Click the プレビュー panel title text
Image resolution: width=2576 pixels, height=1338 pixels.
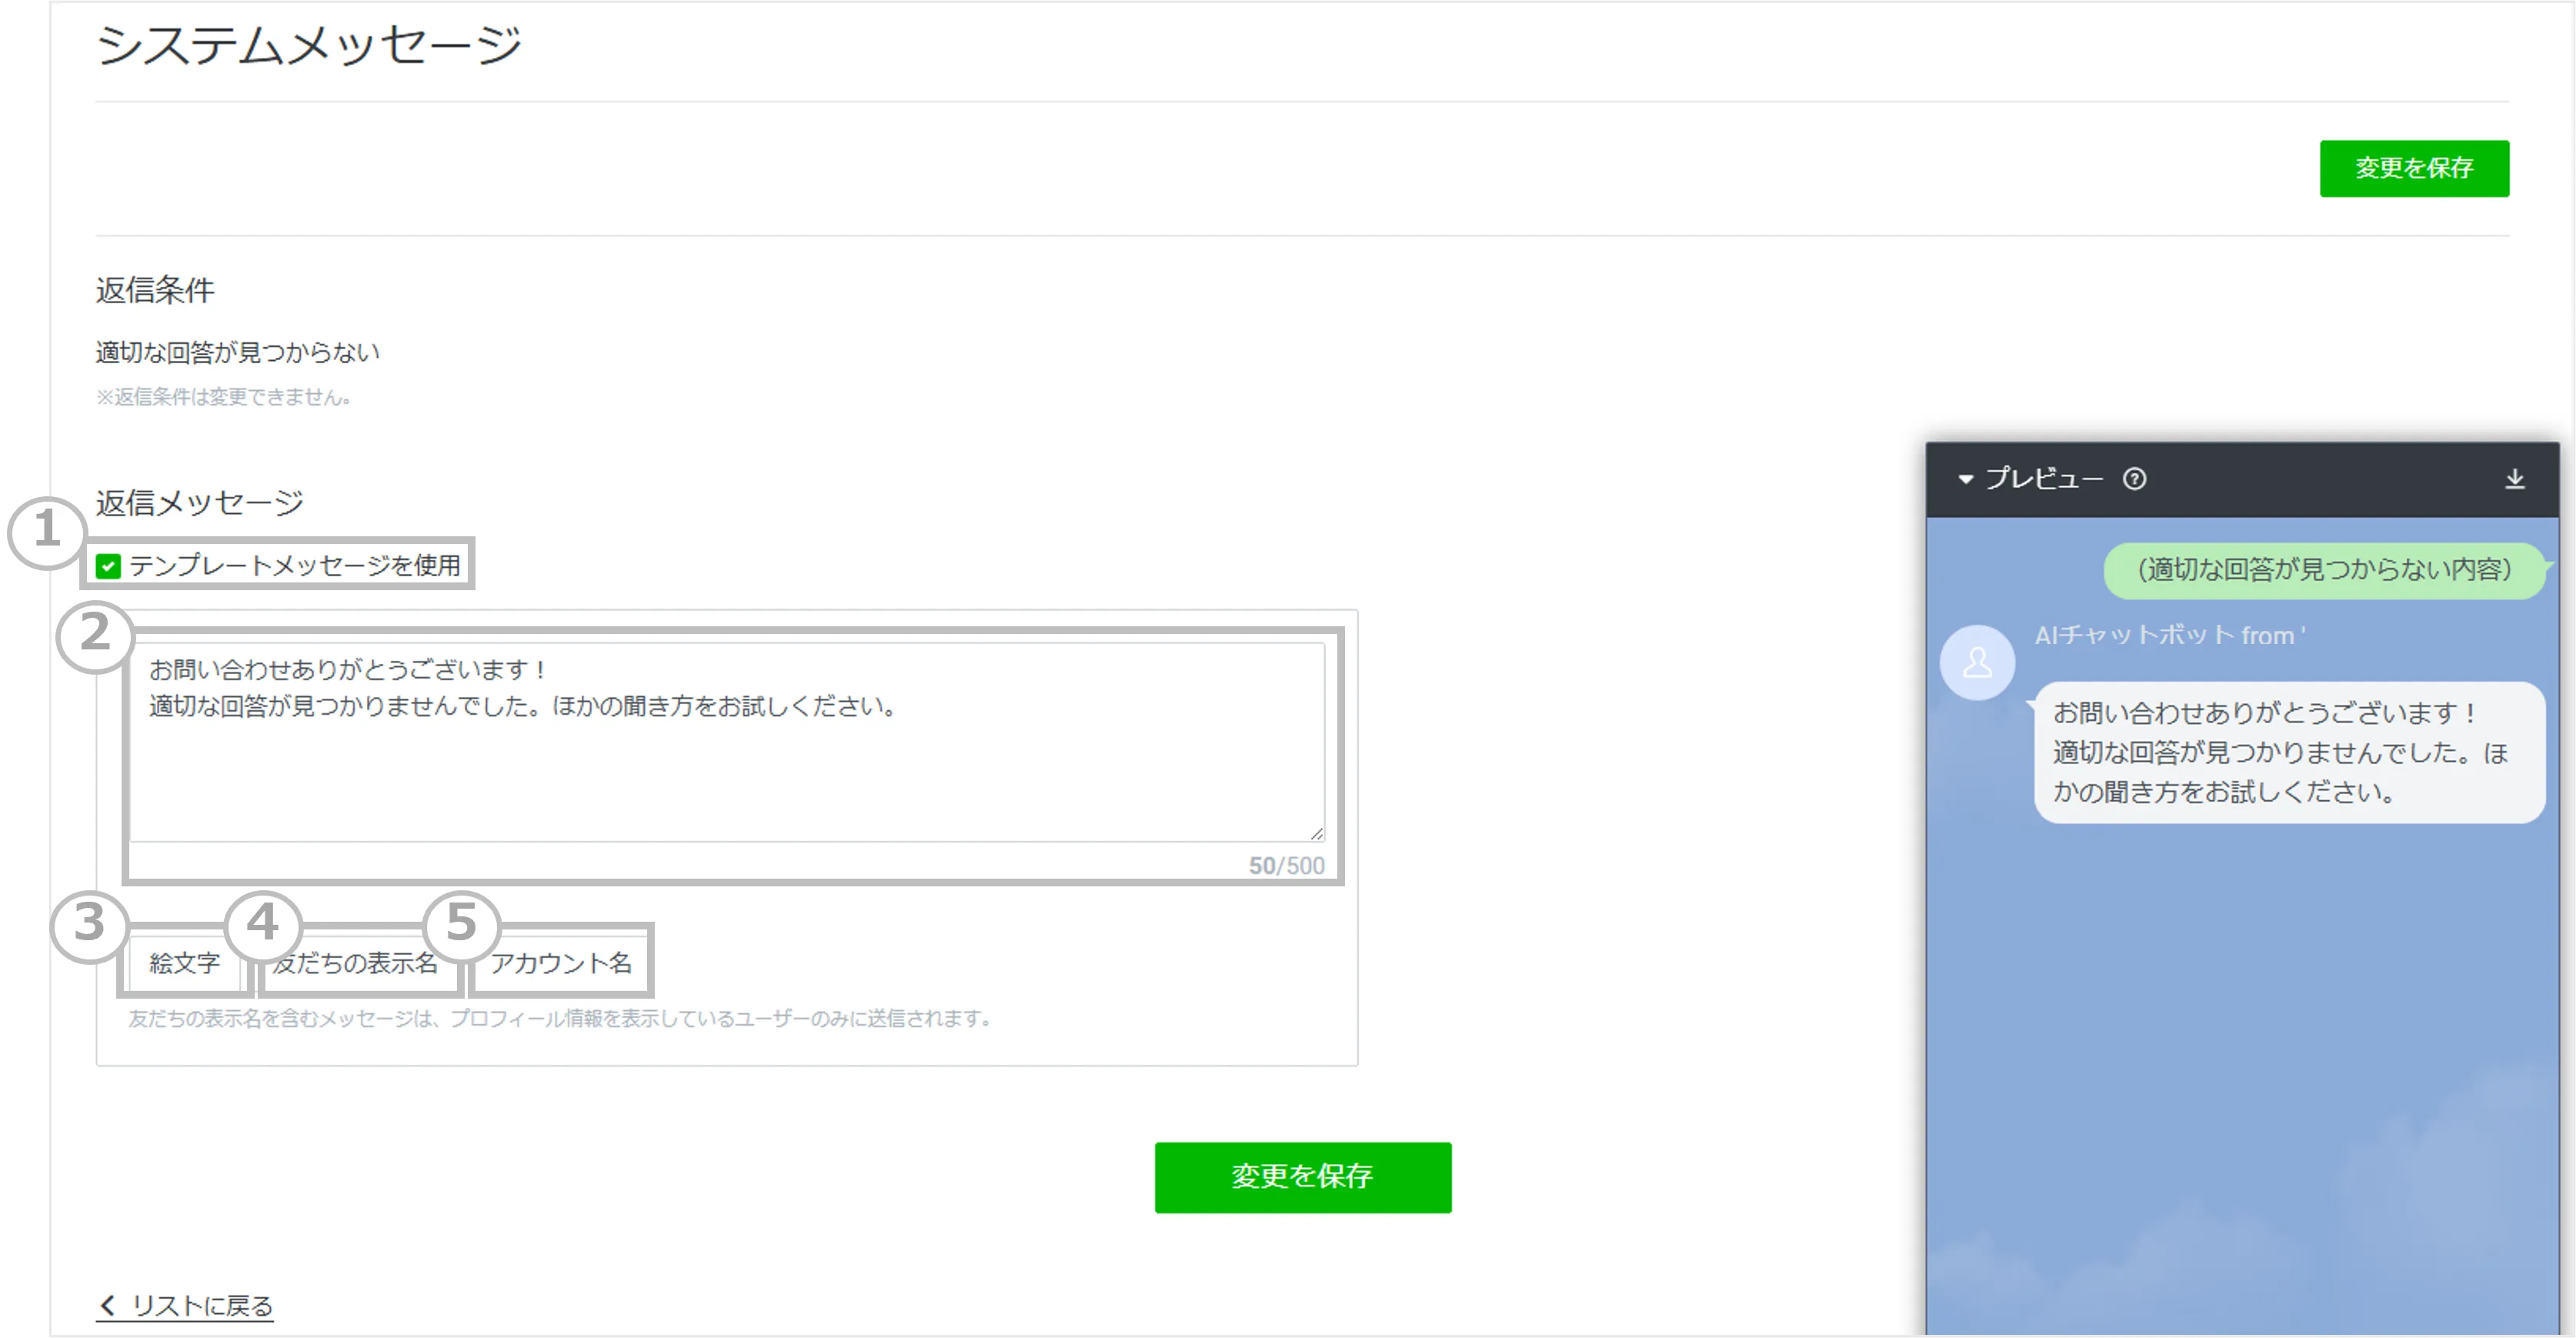tap(2044, 479)
